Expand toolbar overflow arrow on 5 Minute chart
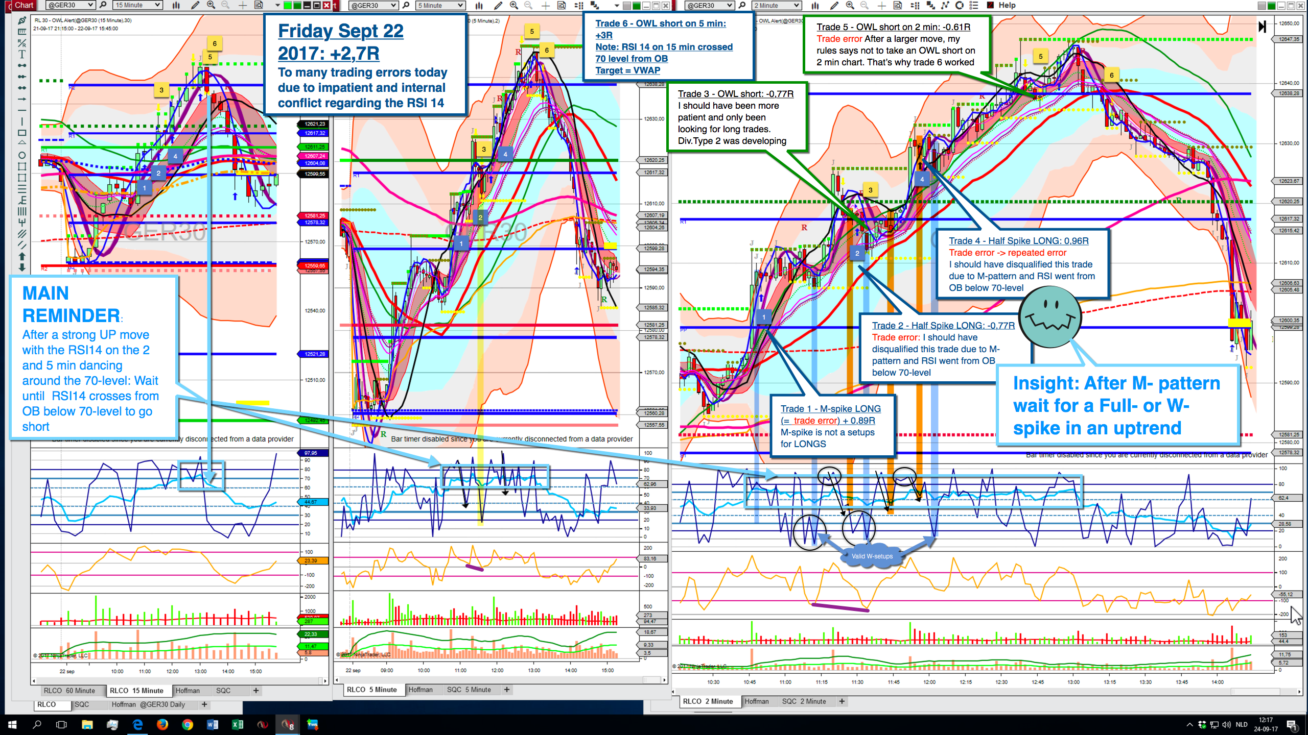 pyautogui.click(x=617, y=6)
